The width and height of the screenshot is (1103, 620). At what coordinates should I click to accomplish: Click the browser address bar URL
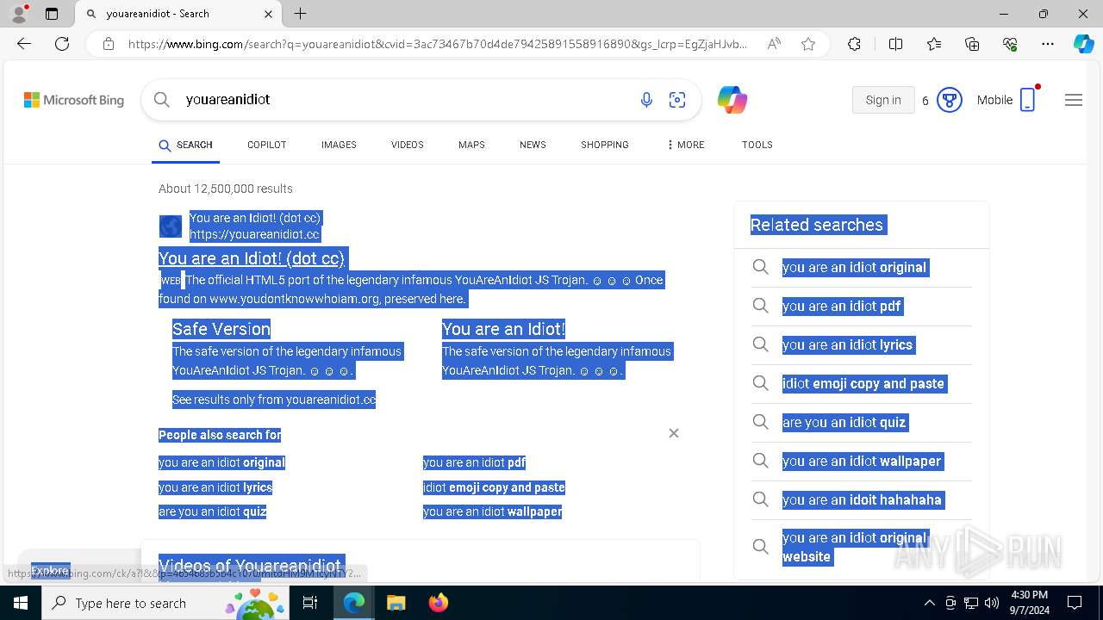click(438, 44)
